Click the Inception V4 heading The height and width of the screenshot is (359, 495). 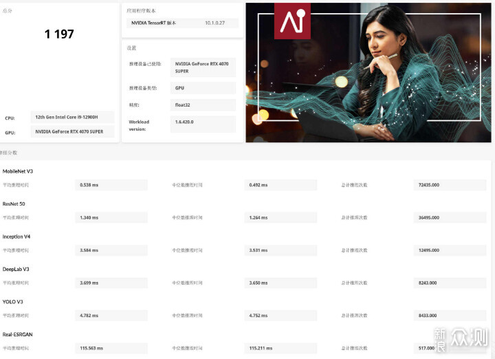[x=16, y=237]
